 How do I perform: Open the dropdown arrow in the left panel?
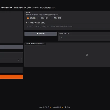coord(18,60)
